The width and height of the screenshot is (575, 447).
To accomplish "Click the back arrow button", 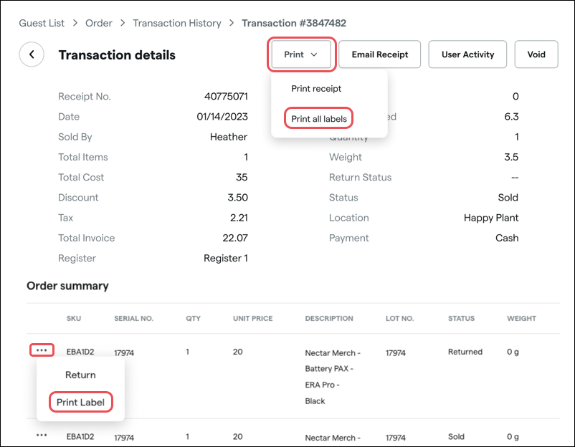I will coord(32,54).
